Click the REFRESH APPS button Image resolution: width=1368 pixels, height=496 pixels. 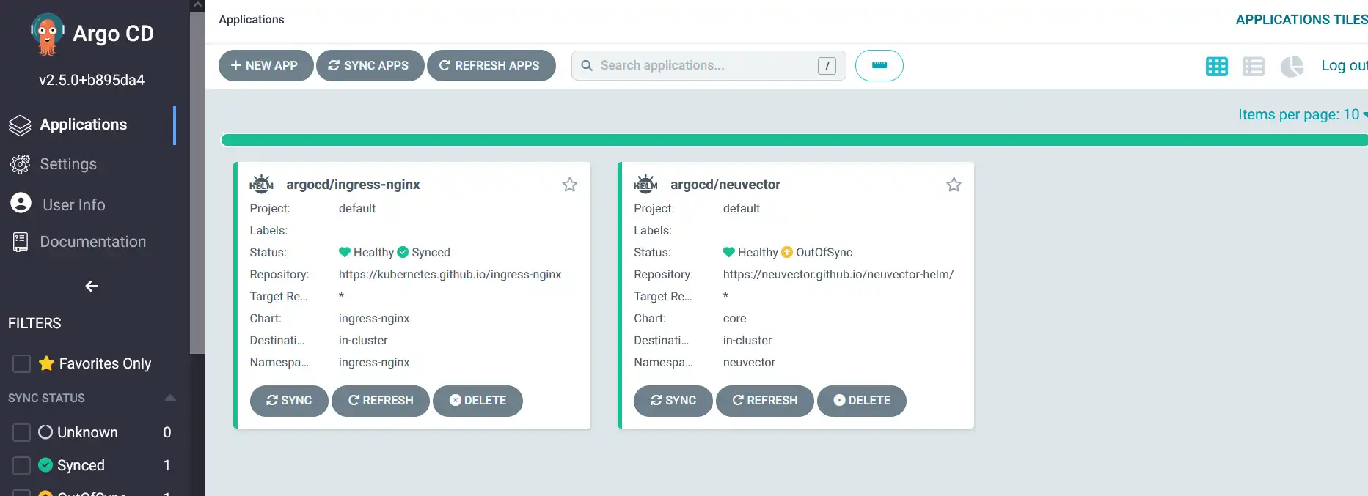coord(491,65)
